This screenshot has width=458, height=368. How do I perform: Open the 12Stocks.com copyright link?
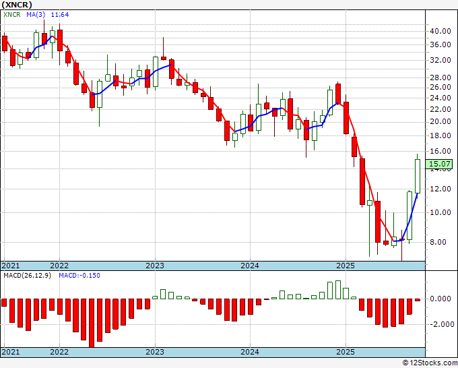(x=430, y=363)
